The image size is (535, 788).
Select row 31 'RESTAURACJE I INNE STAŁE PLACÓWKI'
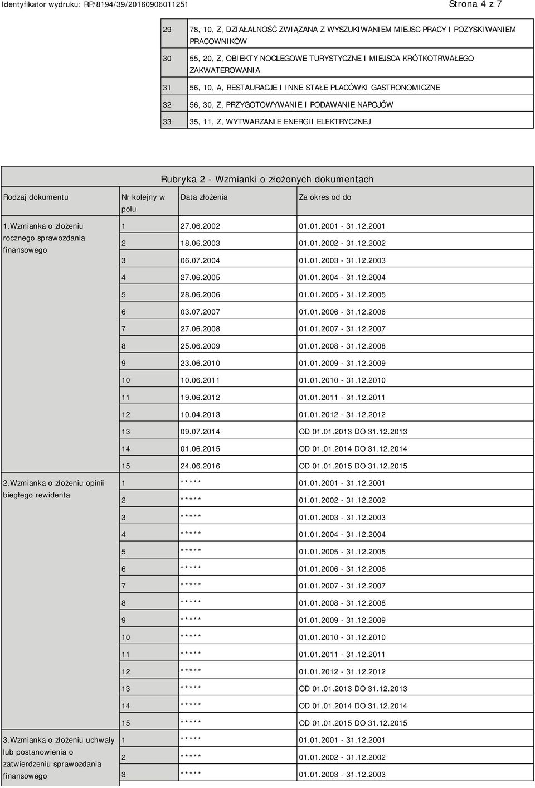(314, 88)
